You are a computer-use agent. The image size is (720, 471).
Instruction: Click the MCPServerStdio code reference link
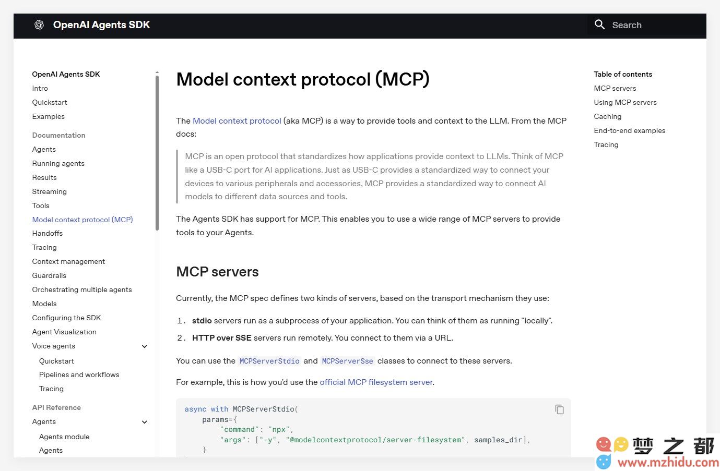[x=269, y=361]
